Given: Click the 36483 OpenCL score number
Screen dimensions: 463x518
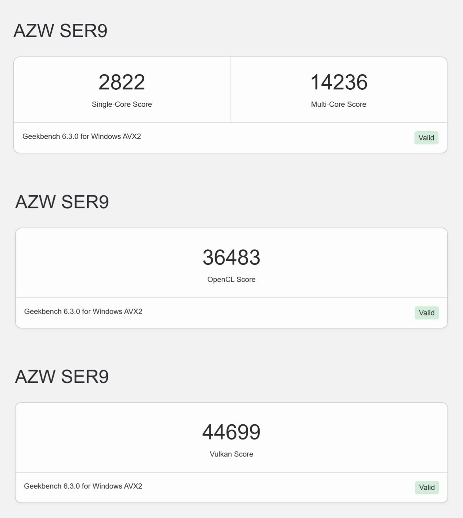Looking at the screenshot, I should click(x=231, y=257).
